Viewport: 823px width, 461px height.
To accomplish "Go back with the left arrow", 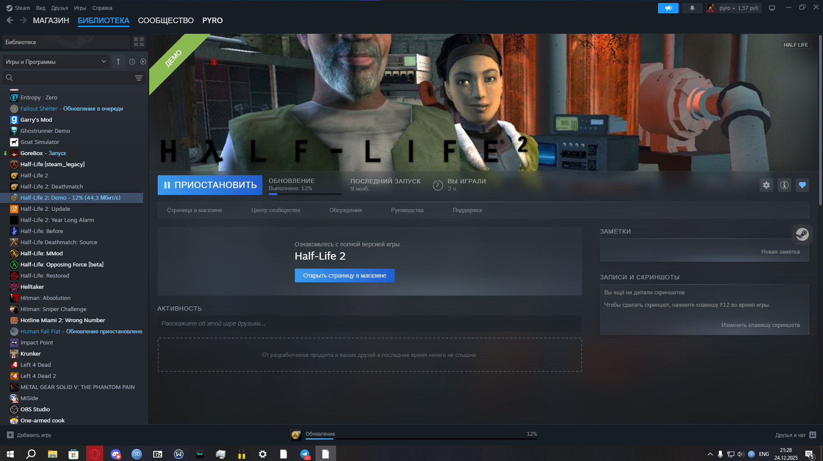I will pyautogui.click(x=10, y=20).
